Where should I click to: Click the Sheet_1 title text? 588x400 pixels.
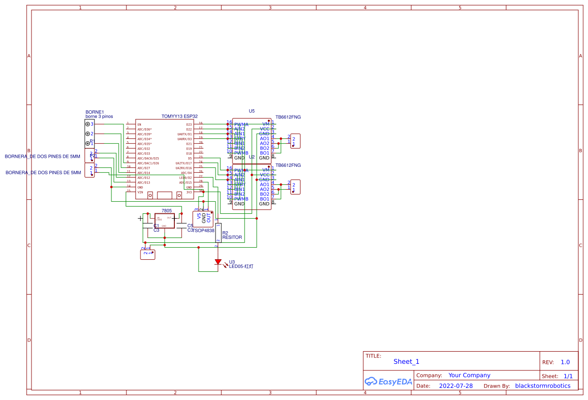pos(406,362)
